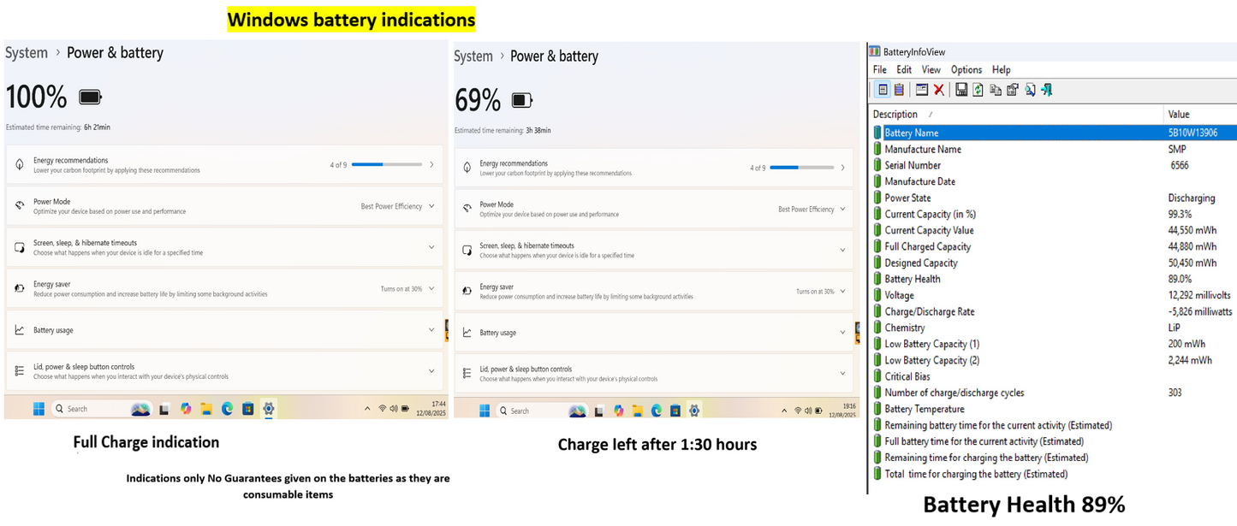Select the Battery Health row in the list

pyautogui.click(x=913, y=279)
